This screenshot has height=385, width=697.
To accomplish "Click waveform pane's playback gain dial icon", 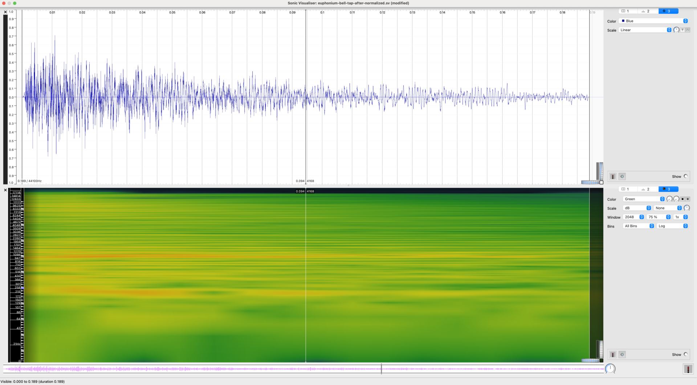I will pyautogui.click(x=622, y=176).
